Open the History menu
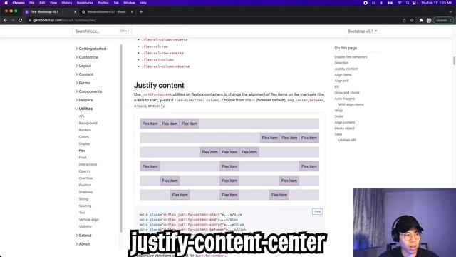This screenshot has width=456, height=257. 66,3
